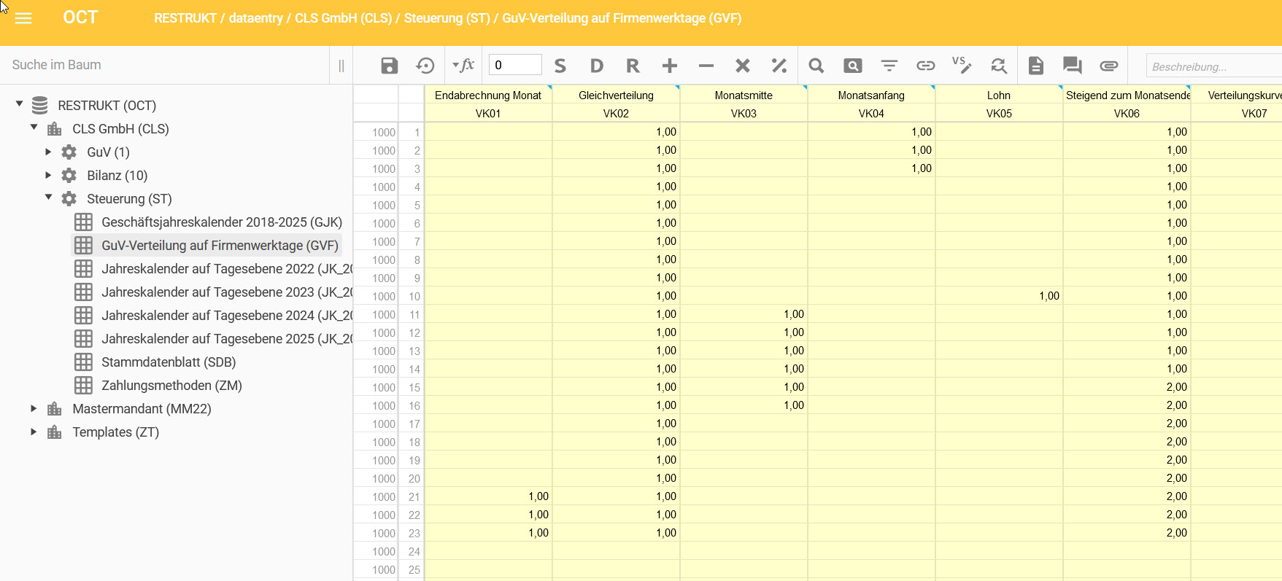The width and height of the screenshot is (1282, 581).
Task: Expand the Bilanz (10) tree node
Action: (49, 175)
